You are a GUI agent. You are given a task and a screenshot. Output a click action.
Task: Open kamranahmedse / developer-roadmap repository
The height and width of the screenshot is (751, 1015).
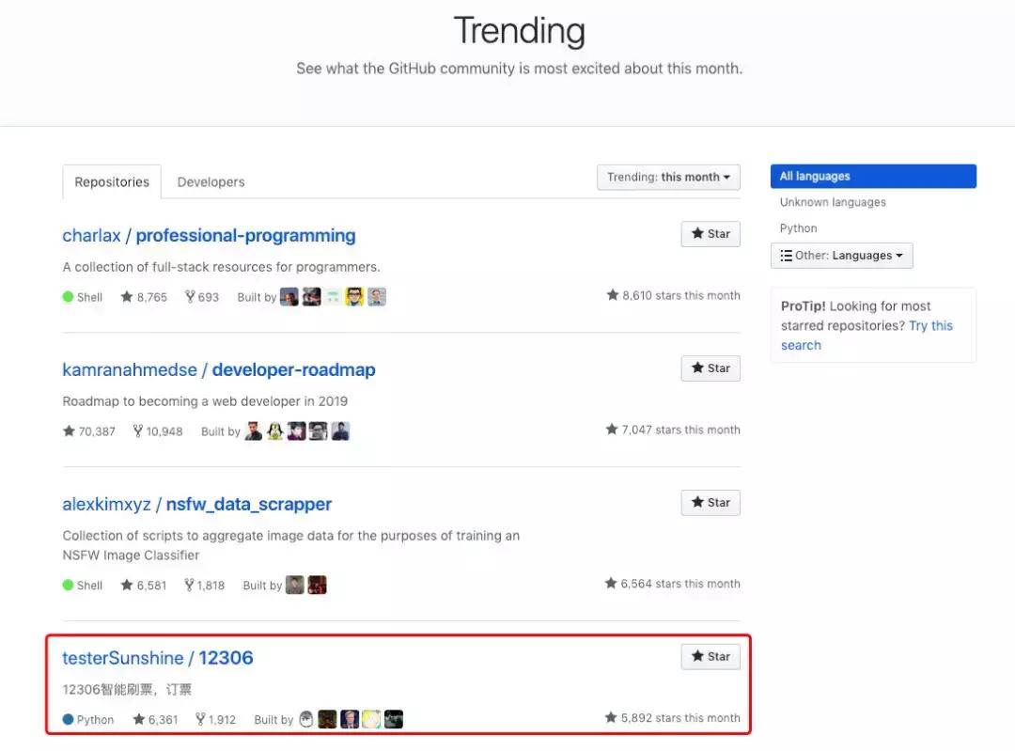(x=219, y=369)
